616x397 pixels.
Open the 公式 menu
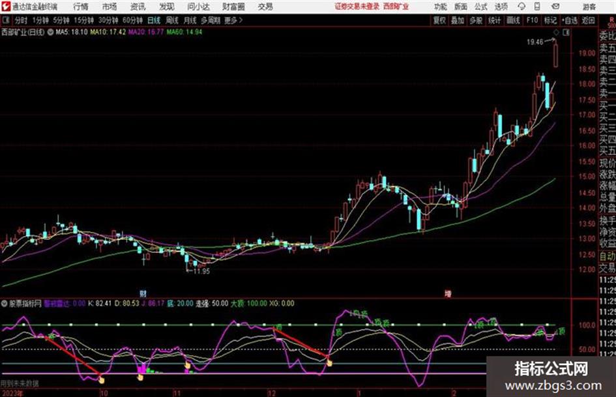click(481, 7)
